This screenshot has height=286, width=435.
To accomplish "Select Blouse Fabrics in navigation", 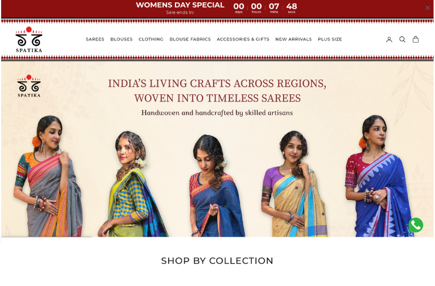I will (190, 39).
